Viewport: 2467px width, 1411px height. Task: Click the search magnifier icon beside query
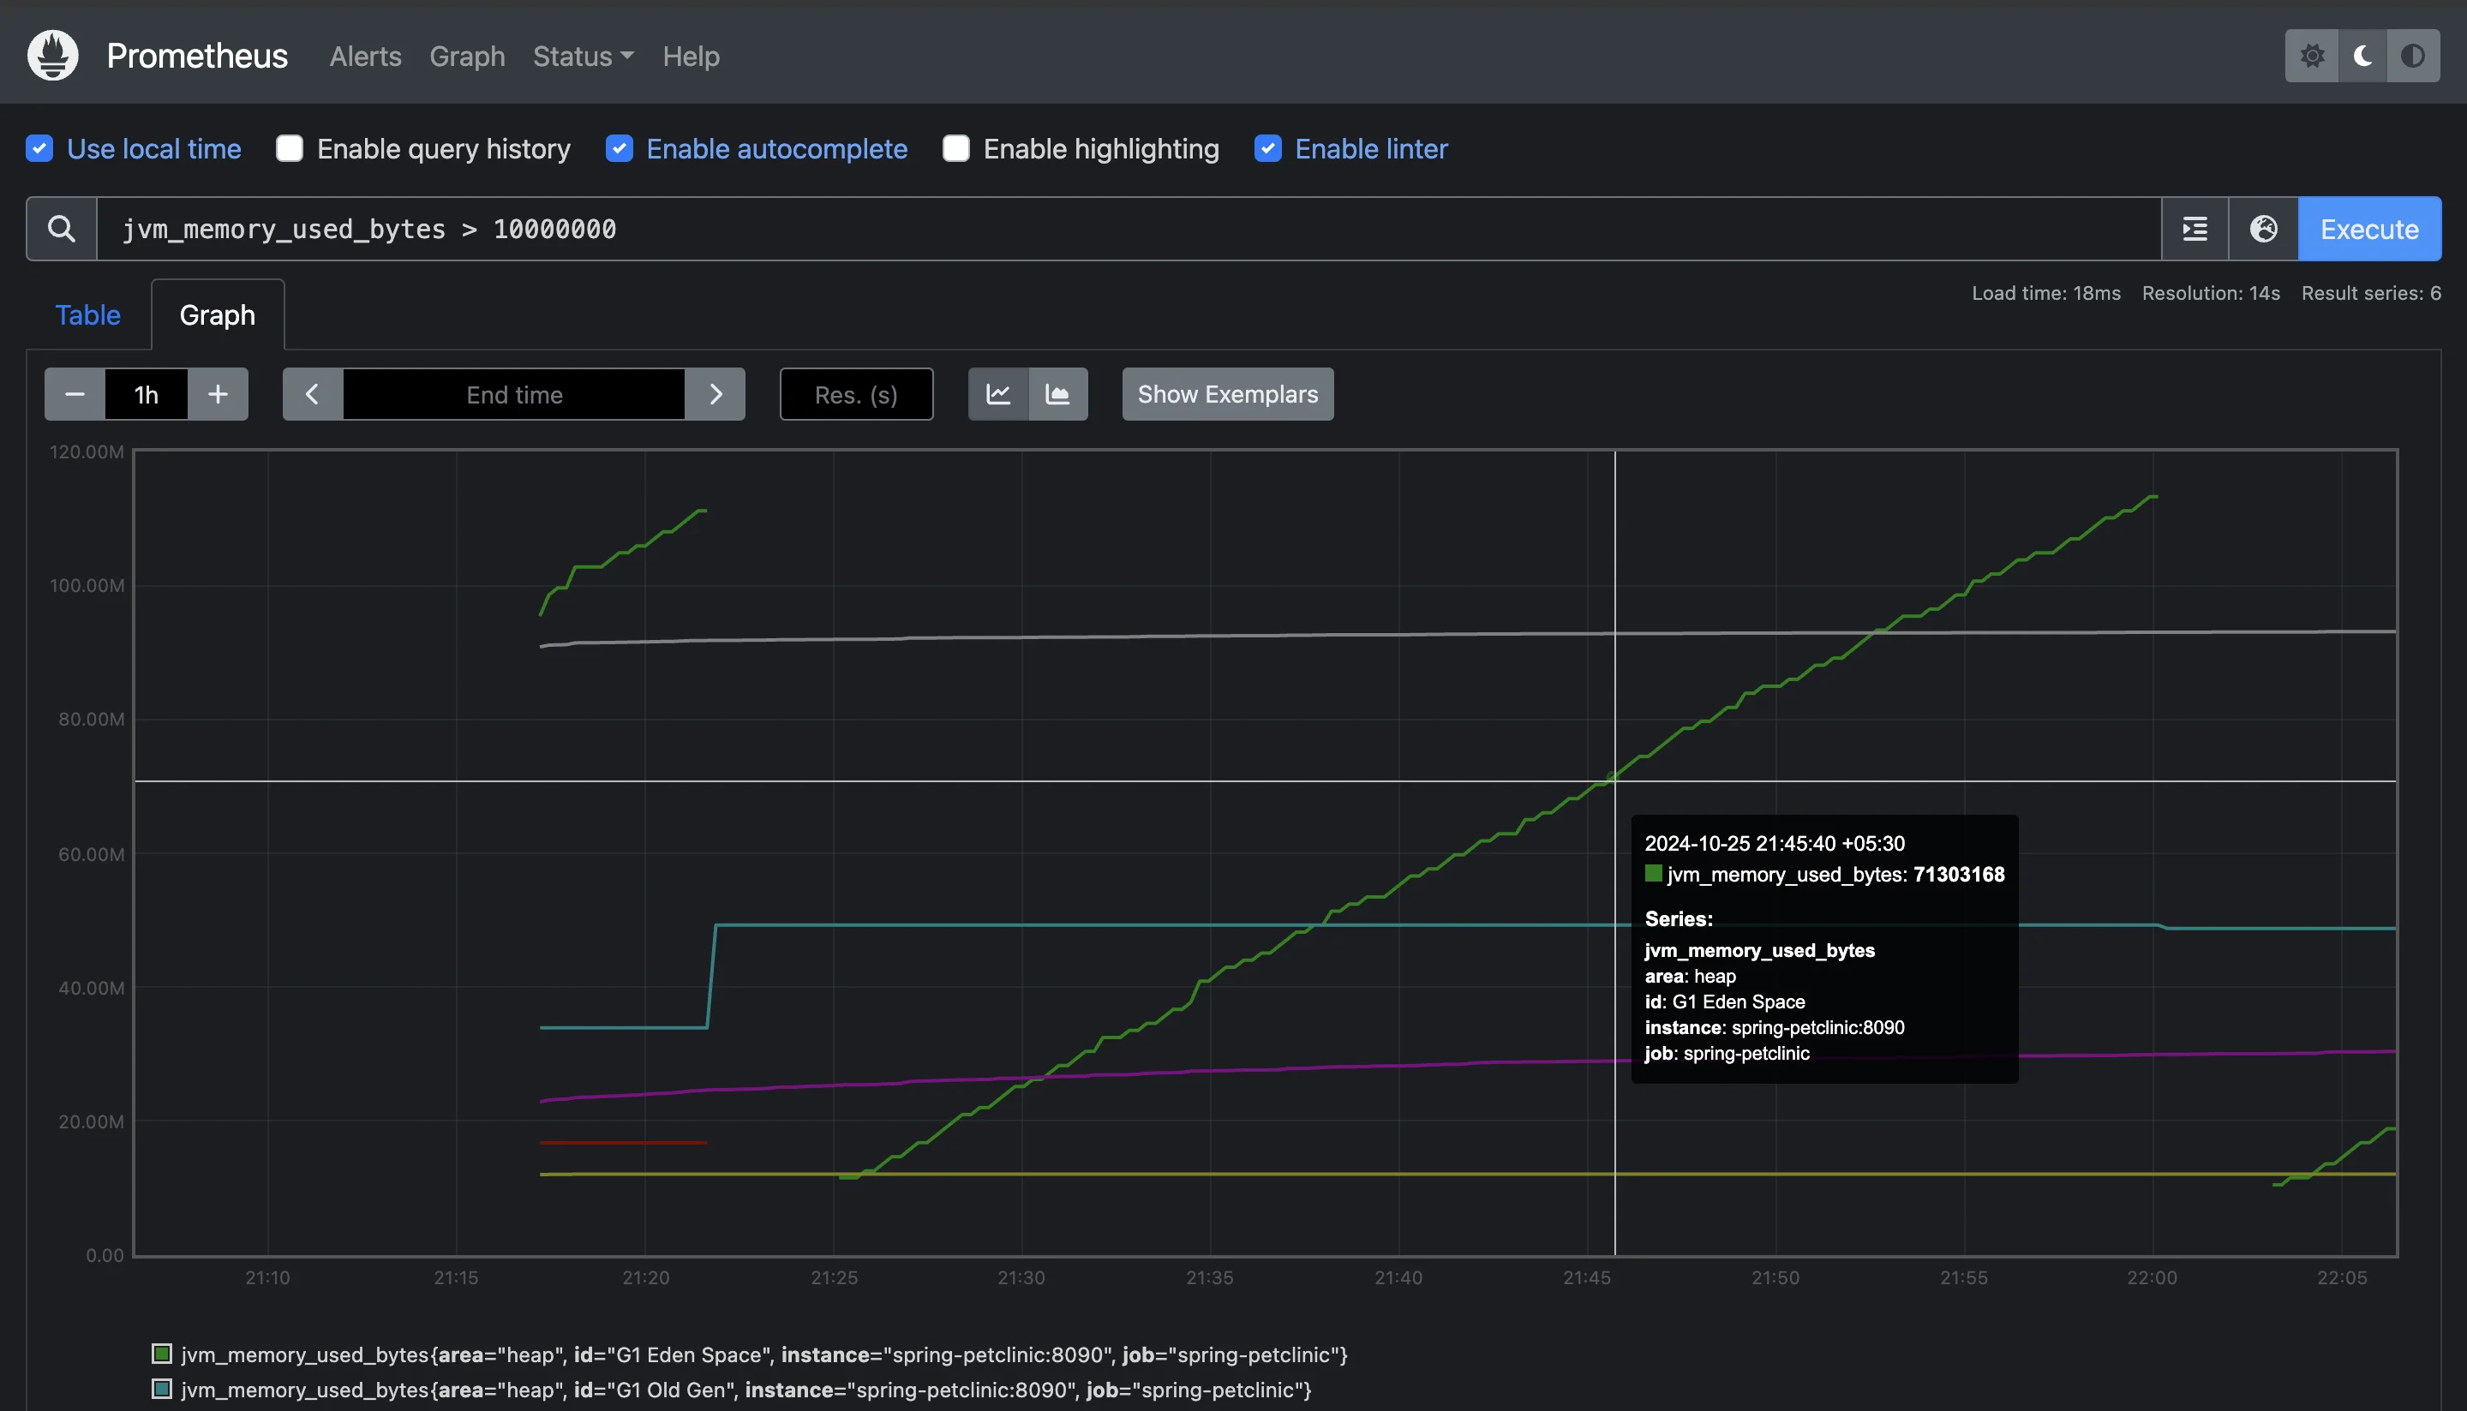(x=61, y=229)
